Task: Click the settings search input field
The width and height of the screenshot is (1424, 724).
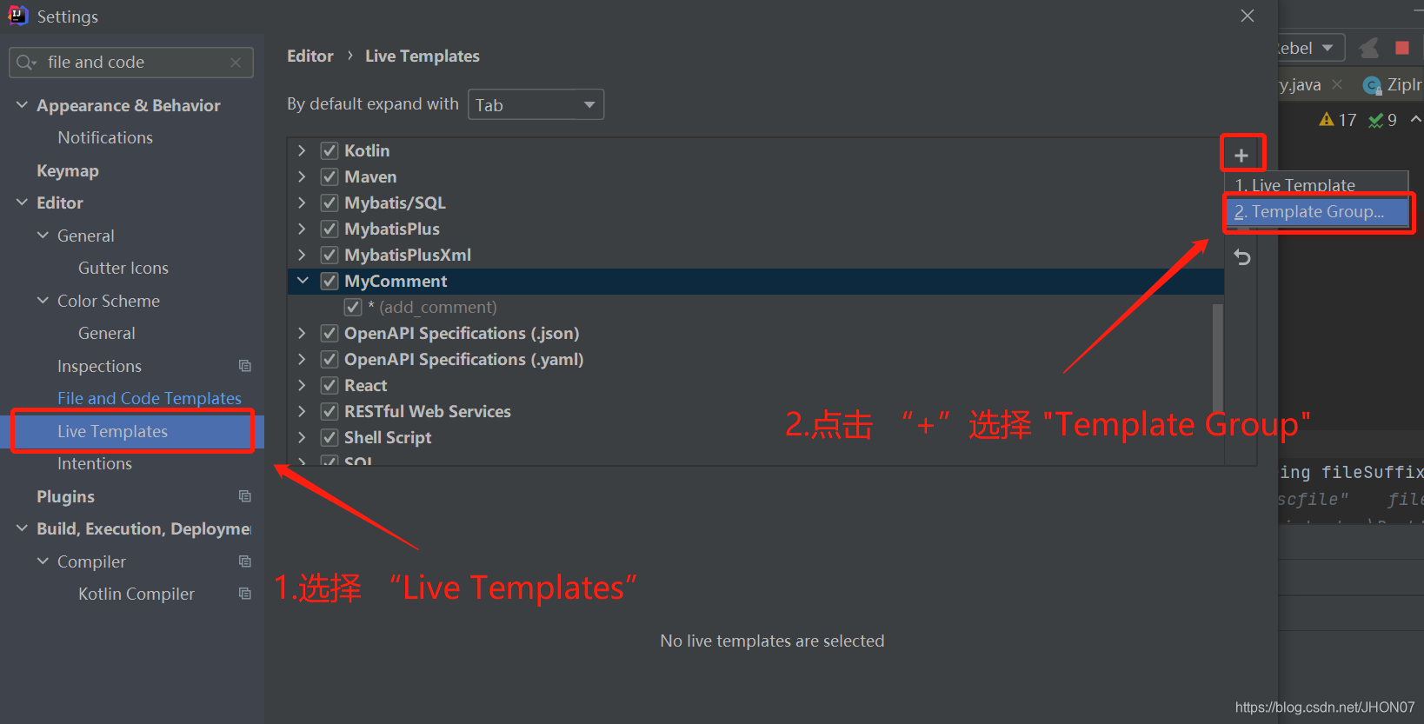Action: click(131, 63)
